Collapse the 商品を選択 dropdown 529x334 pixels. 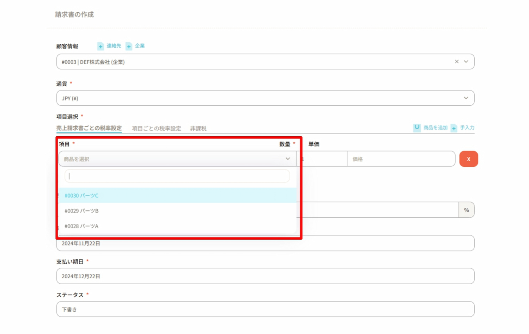click(x=288, y=159)
